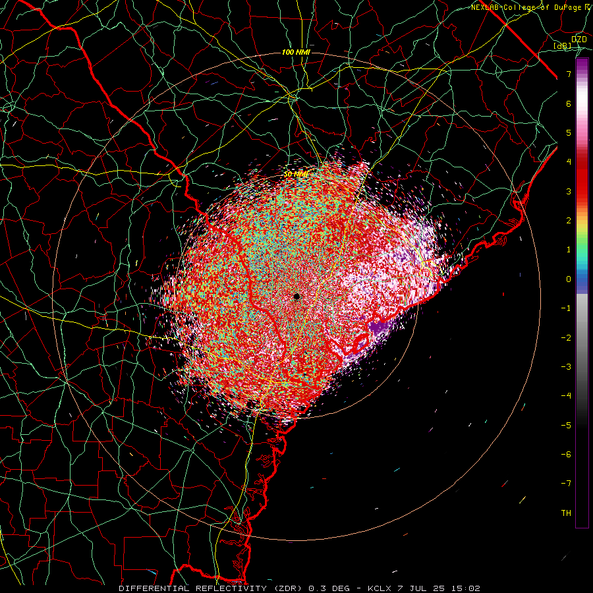The width and height of the screenshot is (593, 593).
Task: Click the "-2" value on the color scale
Action: 566,337
